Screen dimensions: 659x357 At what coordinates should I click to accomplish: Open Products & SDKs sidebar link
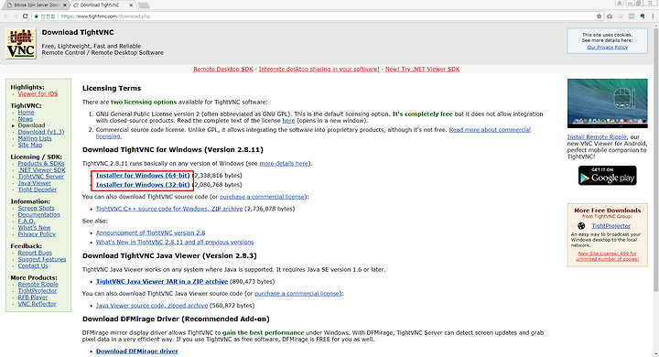pyautogui.click(x=41, y=163)
